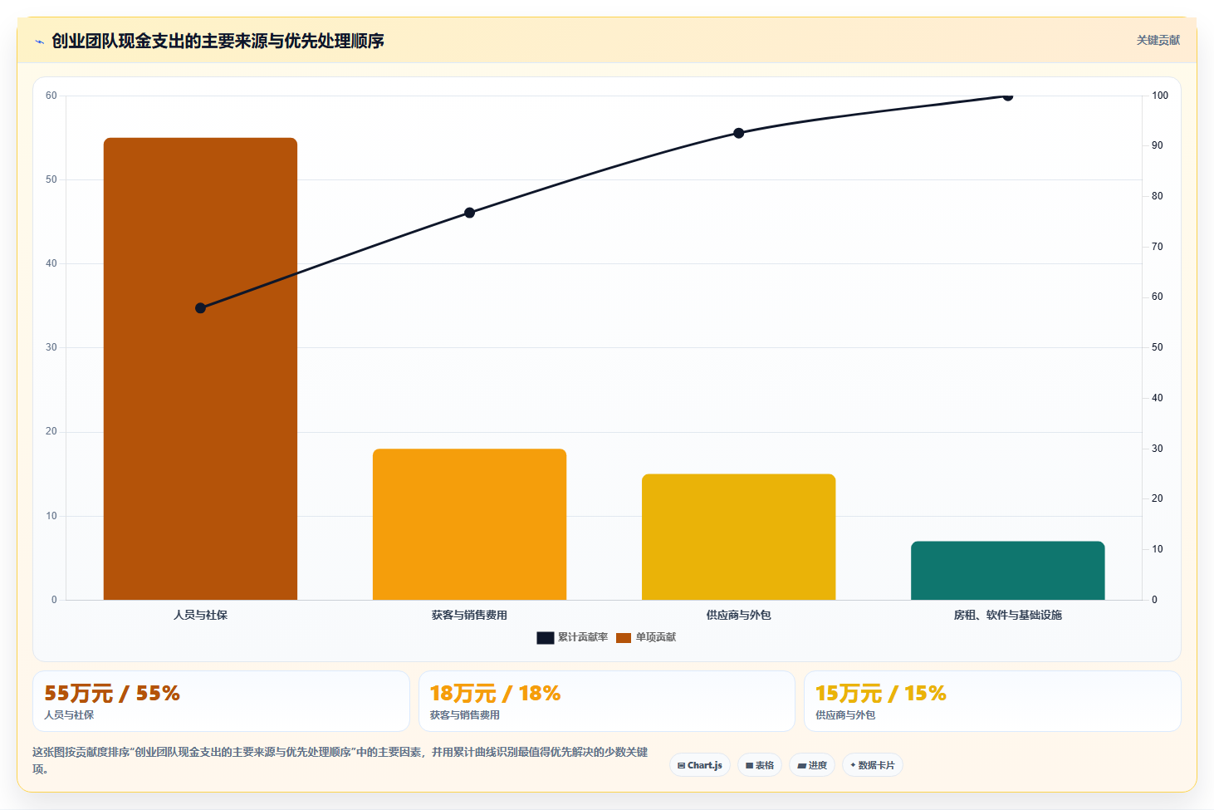Click the 获客与销售费用 orange bar
1214x810 pixels.
click(469, 524)
